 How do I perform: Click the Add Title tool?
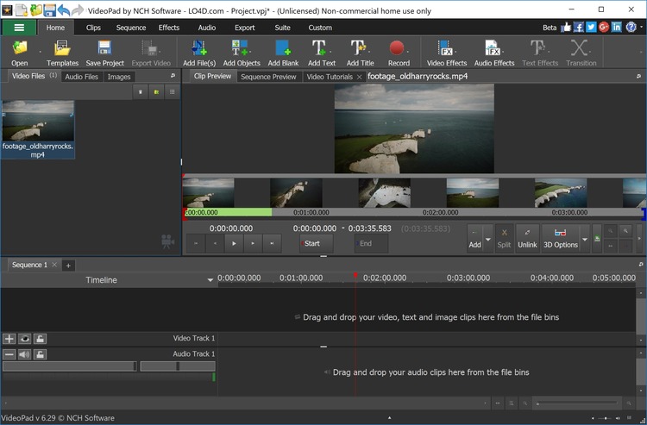(x=361, y=53)
